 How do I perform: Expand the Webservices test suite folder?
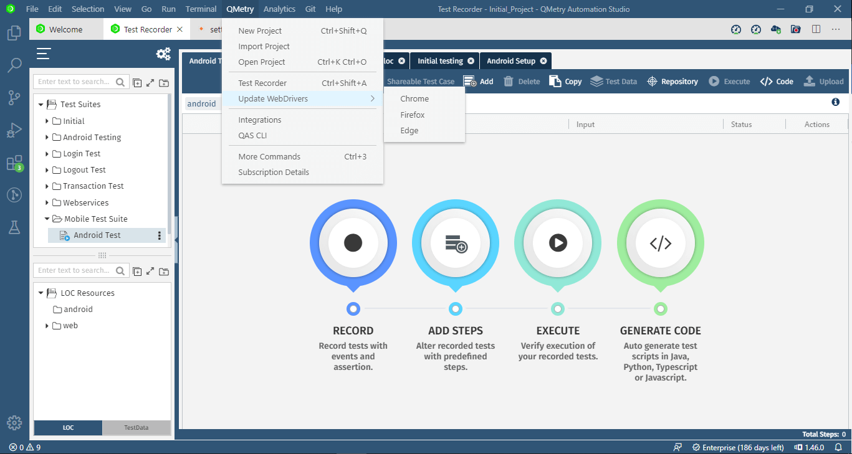click(46, 202)
